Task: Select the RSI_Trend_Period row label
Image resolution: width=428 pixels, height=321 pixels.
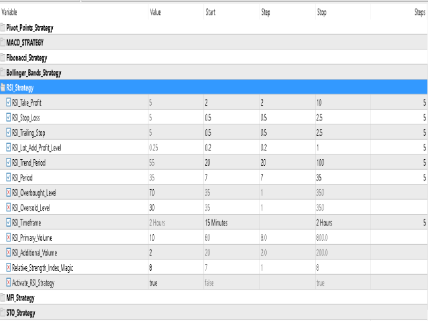Action: point(29,163)
